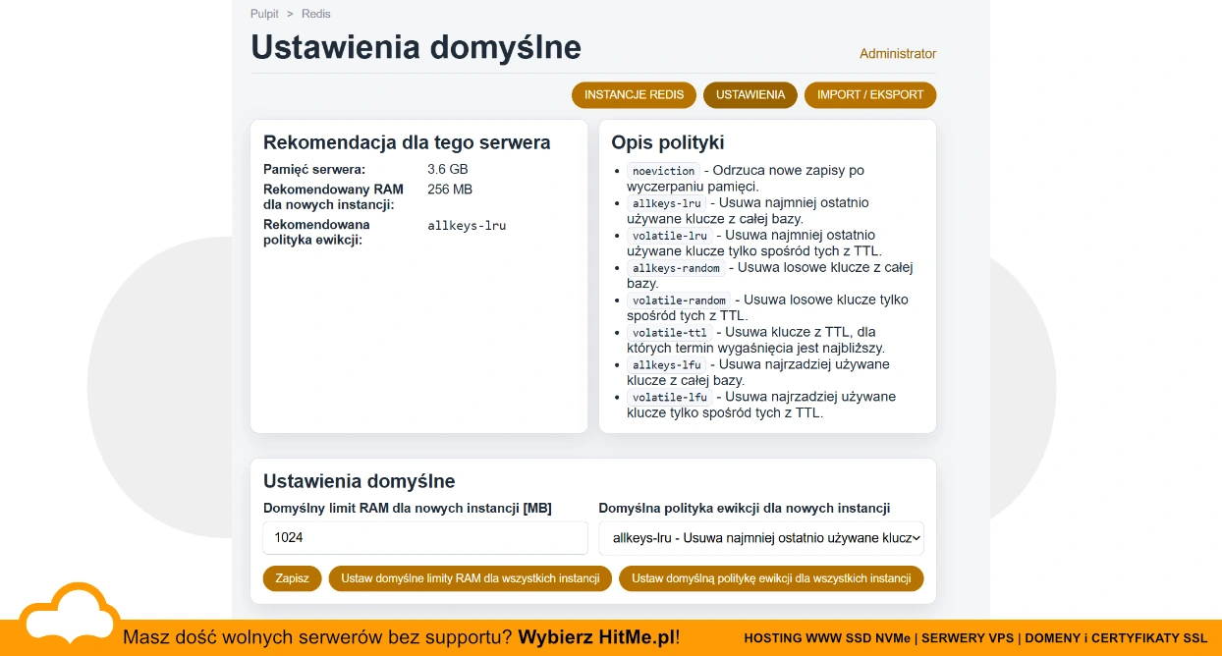
Task: Click Ustaw domyślne limity RAM dla wszystkich instancji
Action: 471,578
